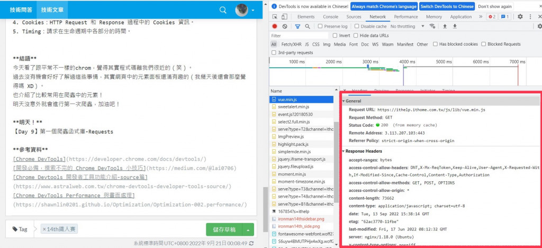
Task: Collapse the General section
Action: coord(344,101)
